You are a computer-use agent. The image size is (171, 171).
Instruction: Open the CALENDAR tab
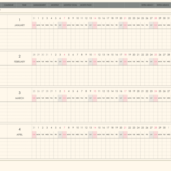9,5
